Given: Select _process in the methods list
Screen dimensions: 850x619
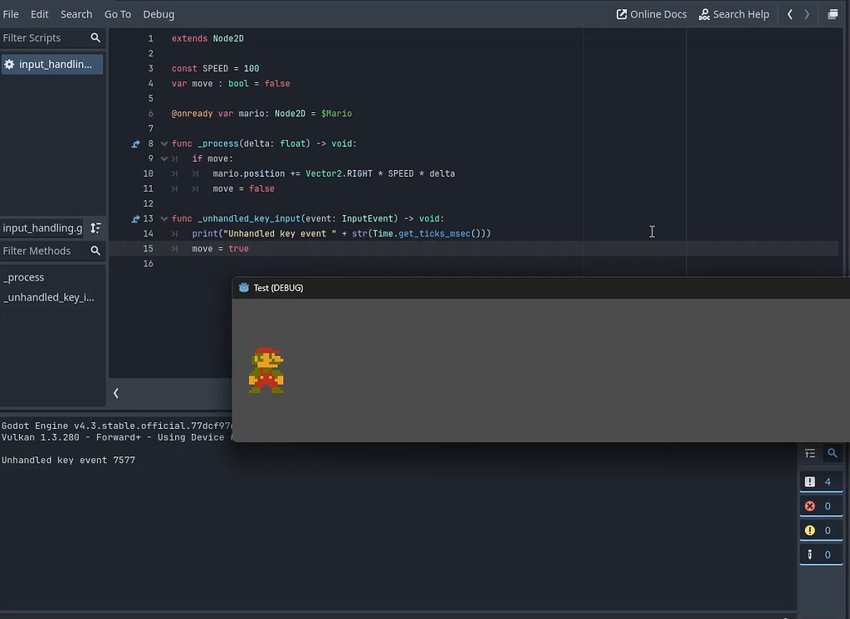Looking at the screenshot, I should coord(24,277).
